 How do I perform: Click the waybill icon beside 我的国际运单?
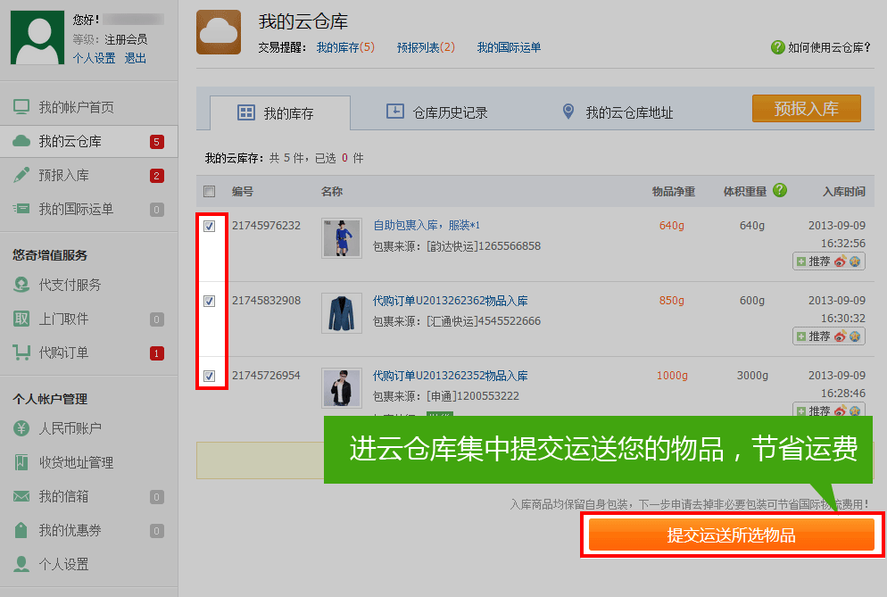click(x=21, y=209)
